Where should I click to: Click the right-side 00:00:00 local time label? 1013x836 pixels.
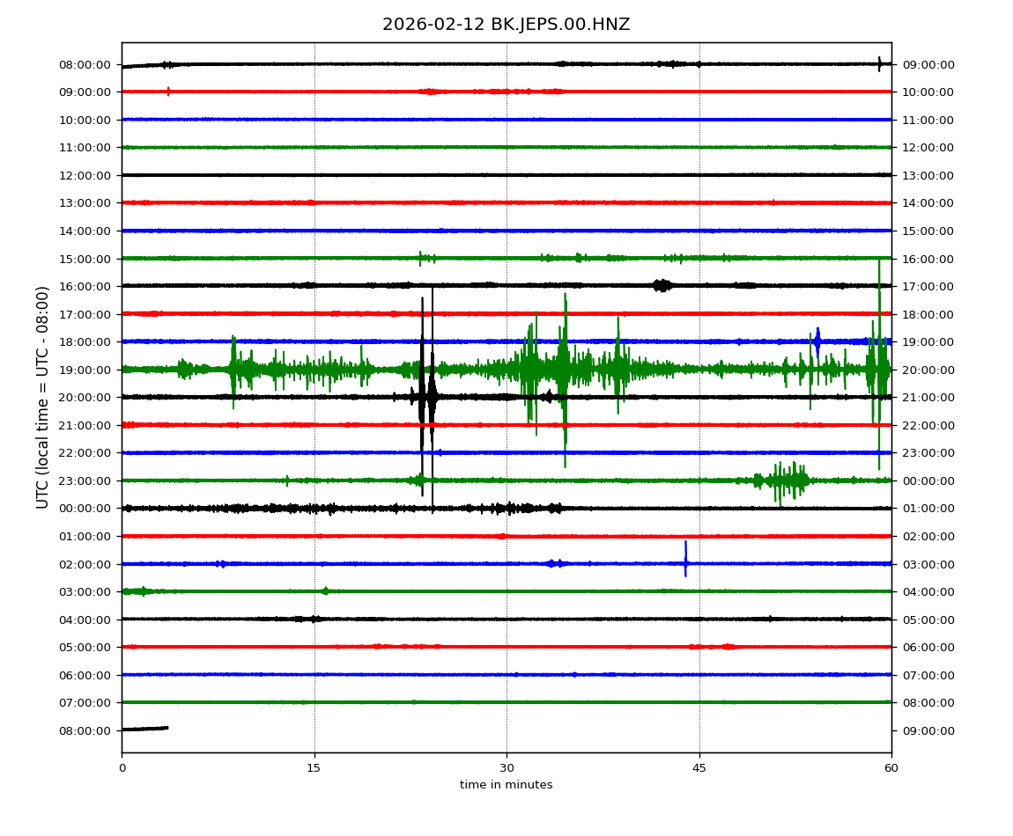click(x=926, y=480)
